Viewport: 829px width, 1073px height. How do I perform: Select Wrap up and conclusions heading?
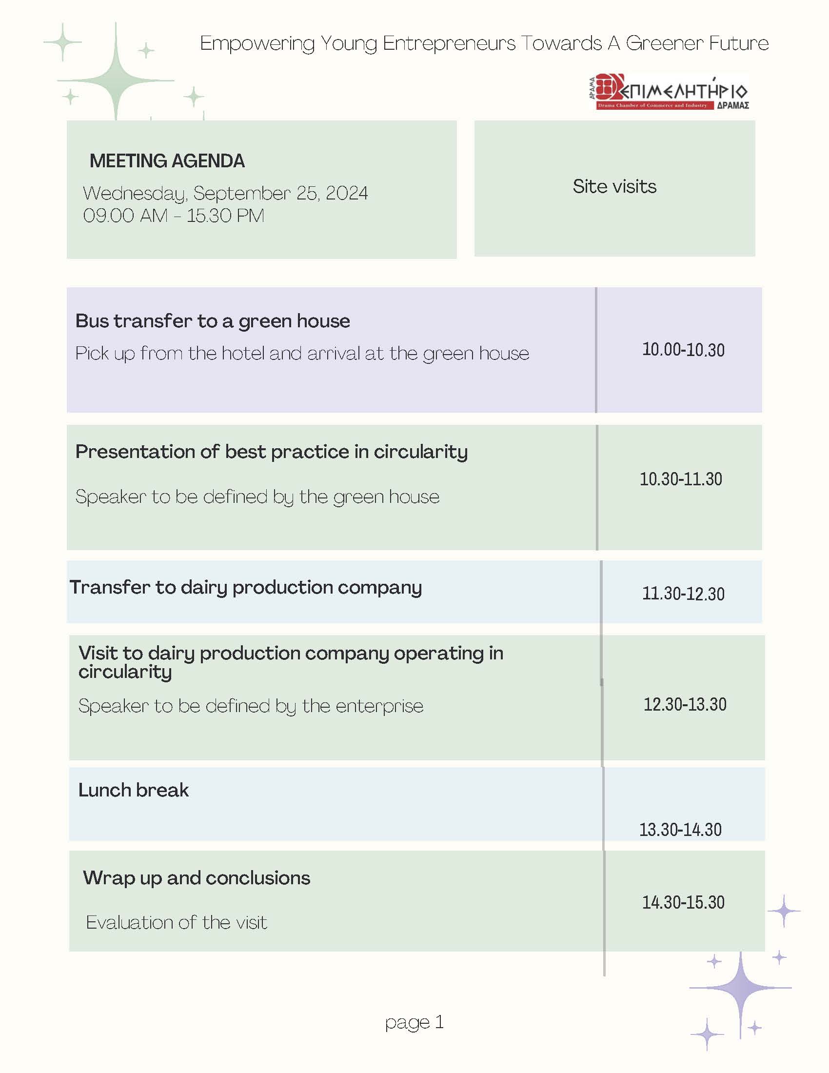197,878
